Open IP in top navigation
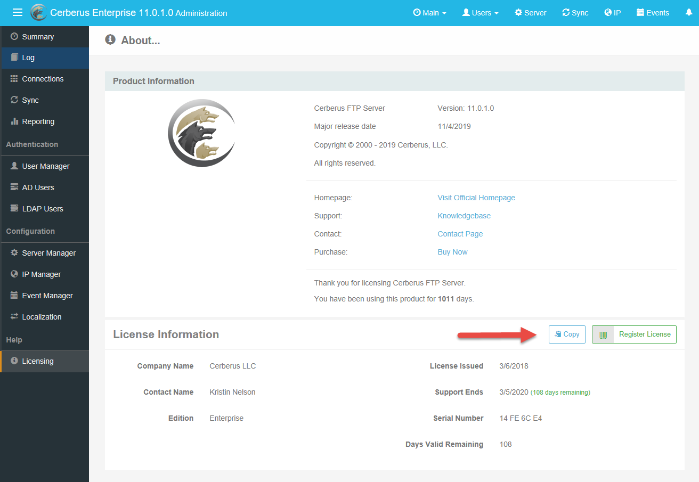Image resolution: width=699 pixels, height=482 pixels. 612,13
